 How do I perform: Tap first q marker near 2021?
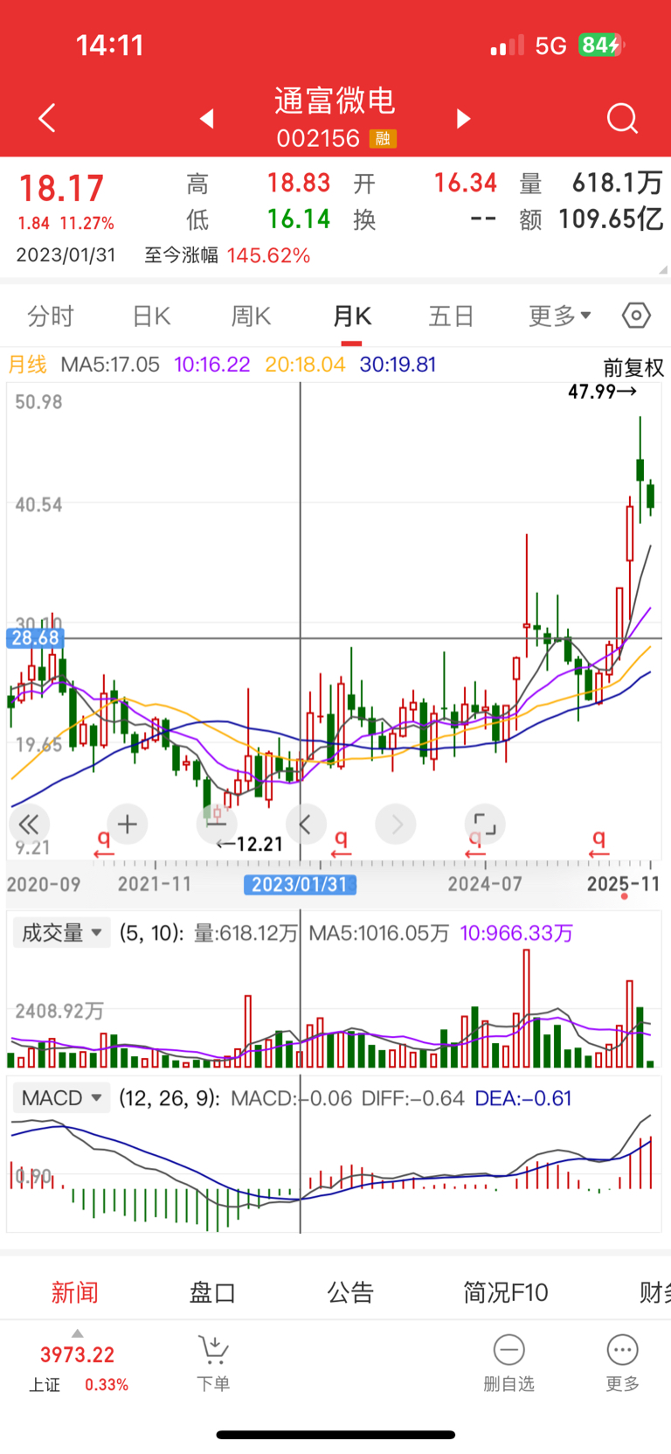click(x=103, y=843)
